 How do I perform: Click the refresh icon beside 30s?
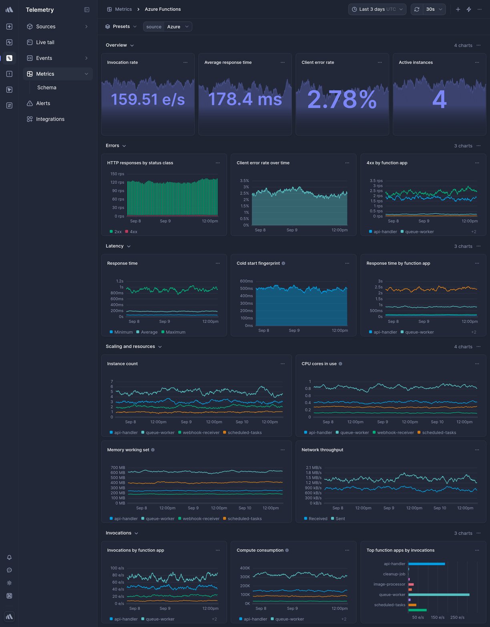(417, 9)
